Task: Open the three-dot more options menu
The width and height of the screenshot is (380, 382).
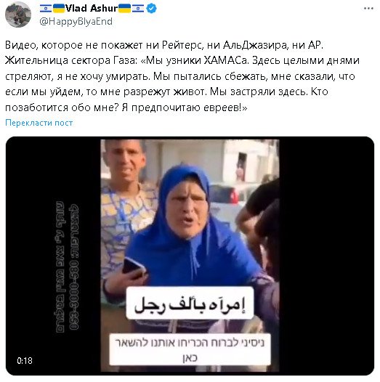Action: tap(368, 9)
